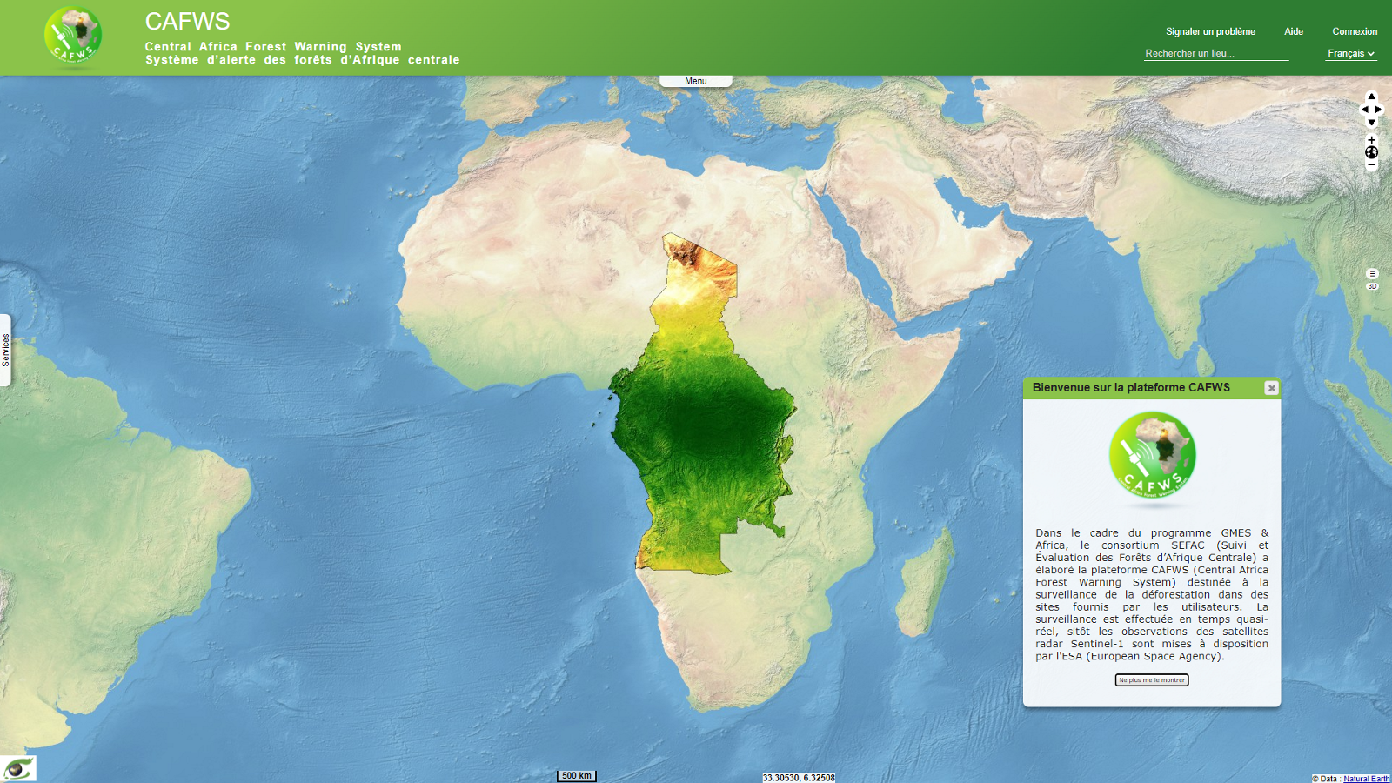This screenshot has width=1392, height=783.
Task: Zoom out with the minus button
Action: pyautogui.click(x=1371, y=165)
